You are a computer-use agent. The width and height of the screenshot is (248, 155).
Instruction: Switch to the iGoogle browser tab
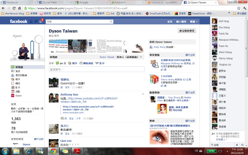click(x=91, y=2)
